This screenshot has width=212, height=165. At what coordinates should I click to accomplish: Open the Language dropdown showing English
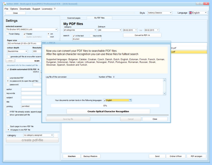198,13
